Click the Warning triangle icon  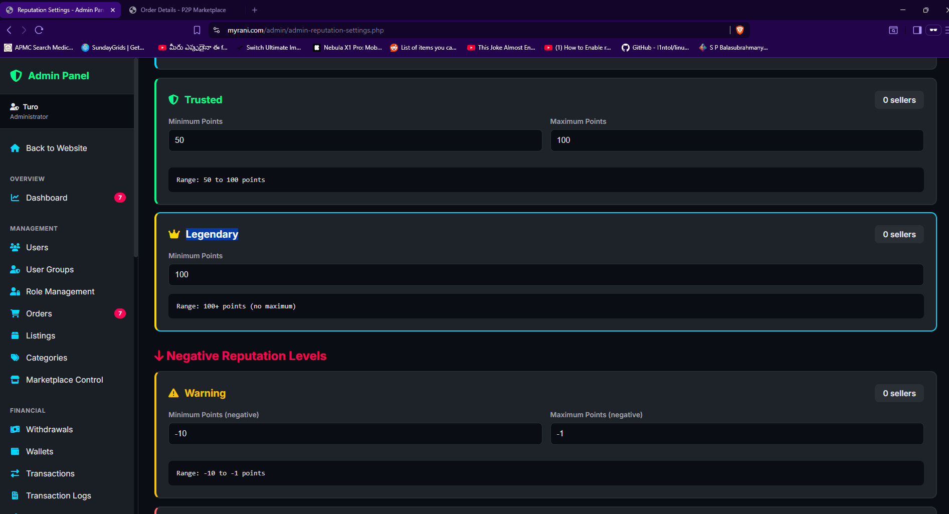(x=173, y=393)
